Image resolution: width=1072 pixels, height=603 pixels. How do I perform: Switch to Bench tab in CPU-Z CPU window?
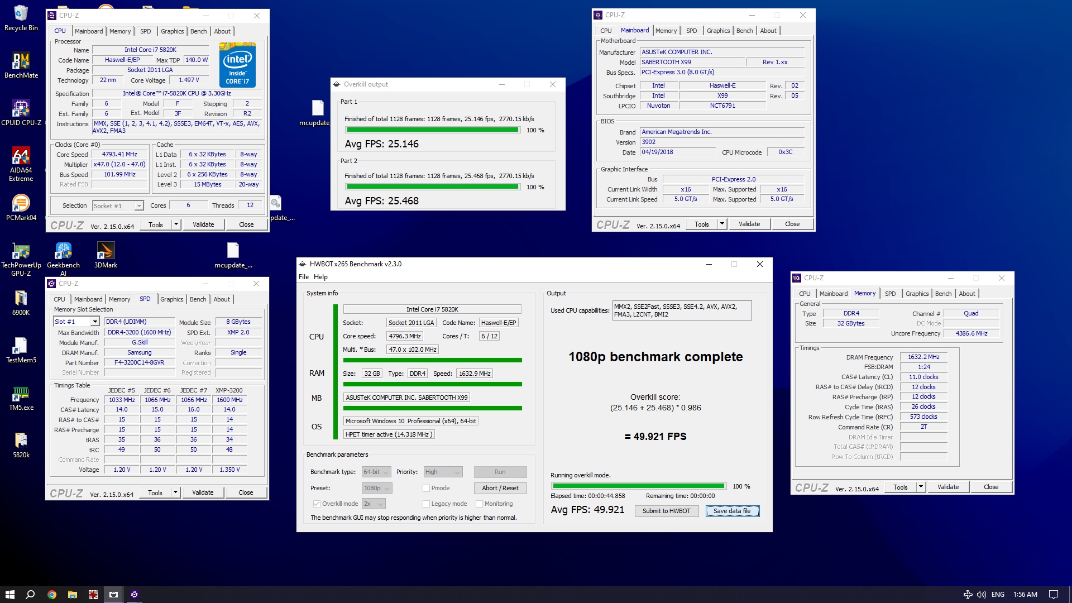(x=198, y=31)
